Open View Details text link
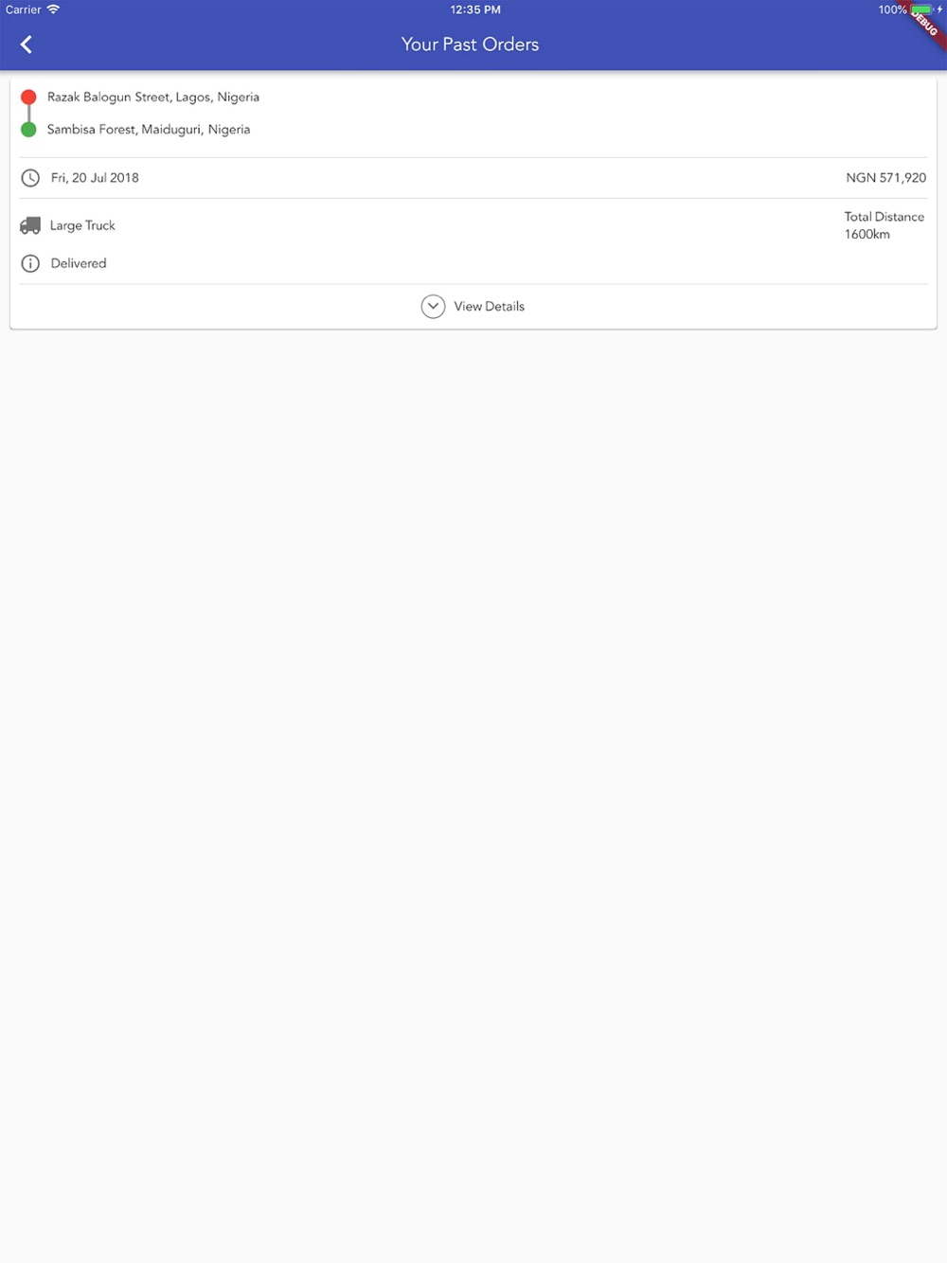Screen dimensions: 947x1263 click(x=489, y=307)
